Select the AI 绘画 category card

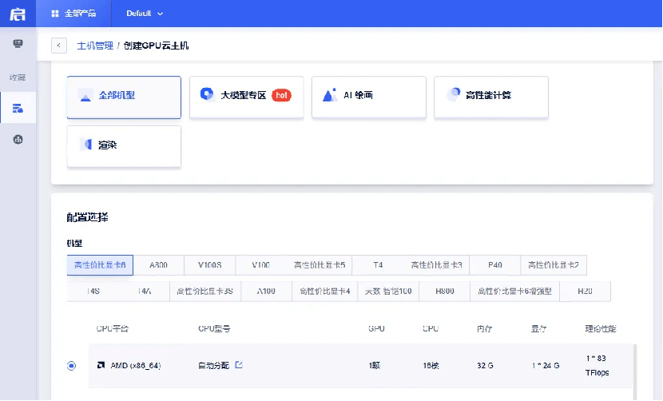[x=368, y=97]
